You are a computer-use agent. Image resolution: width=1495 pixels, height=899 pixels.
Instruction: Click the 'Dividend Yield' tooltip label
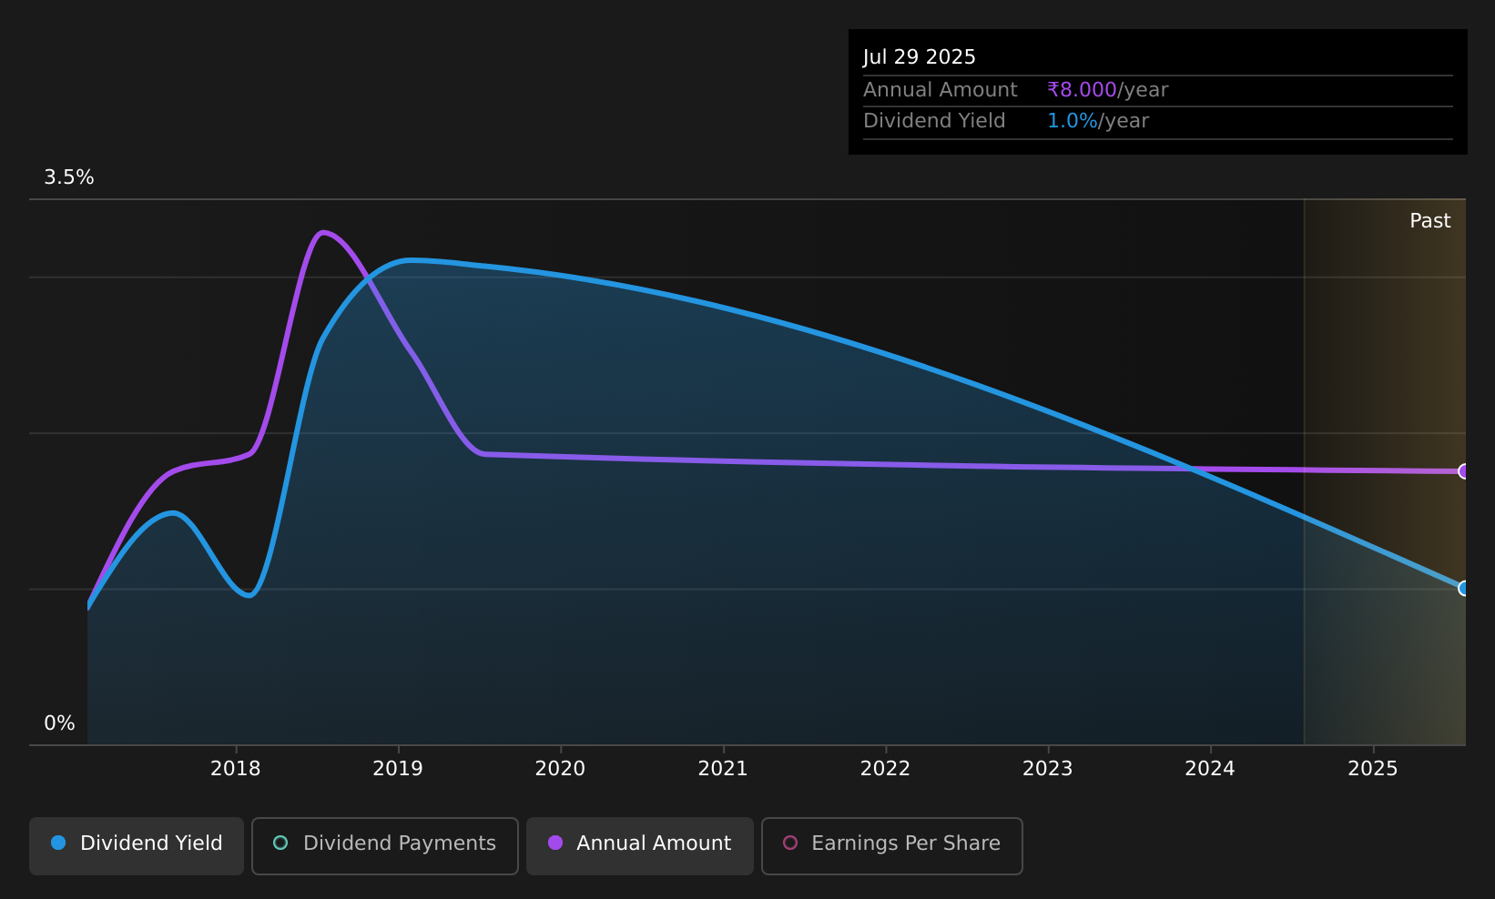coord(934,121)
